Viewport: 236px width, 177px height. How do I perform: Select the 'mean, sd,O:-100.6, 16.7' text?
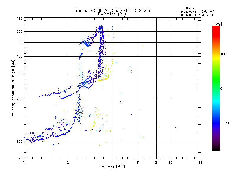tap(197, 12)
